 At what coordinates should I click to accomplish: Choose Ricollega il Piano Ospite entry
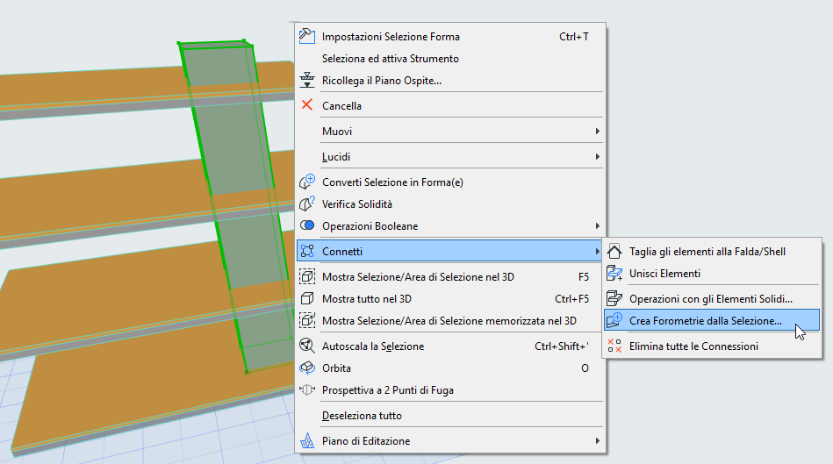click(x=450, y=80)
